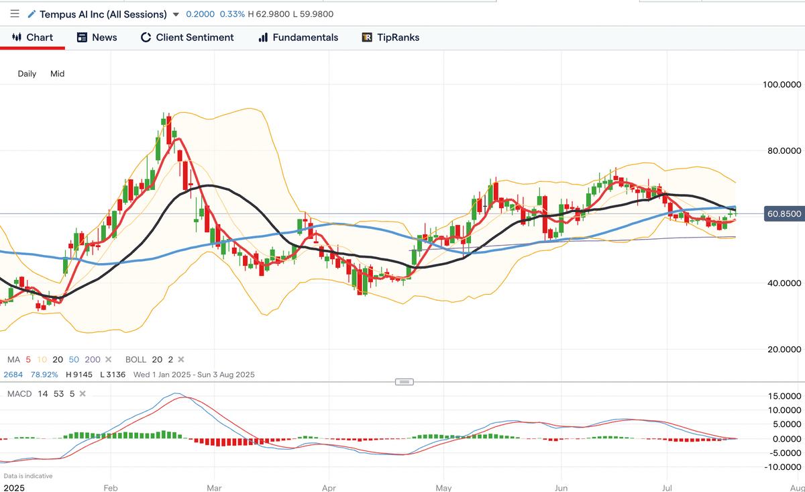The height and width of the screenshot is (492, 805).
Task: Select the orange MA 10 period value
Action: pos(41,360)
